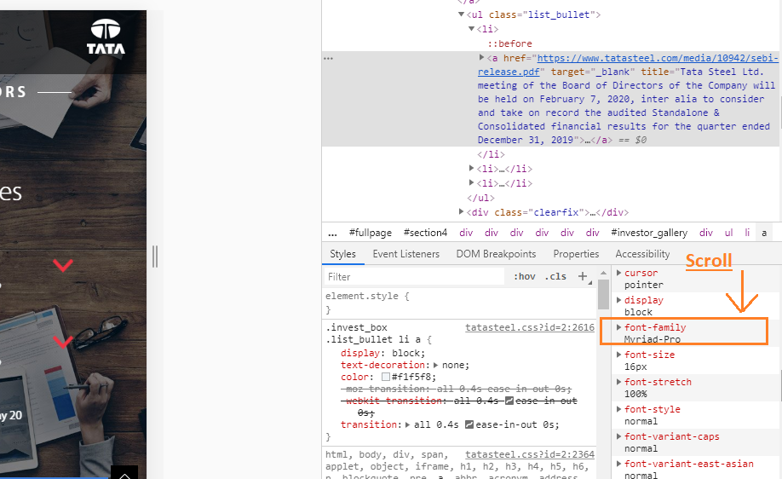Collapse the ul list_bullet node
This screenshot has width=782, height=479.
pos(462,14)
